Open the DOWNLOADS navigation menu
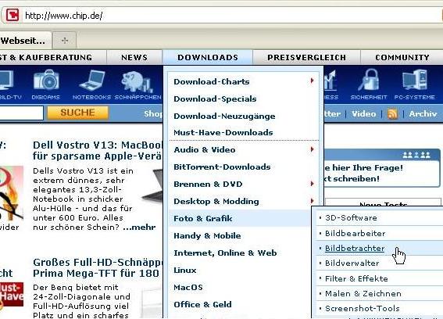Screen dimensions: 443x319 pos(208,57)
